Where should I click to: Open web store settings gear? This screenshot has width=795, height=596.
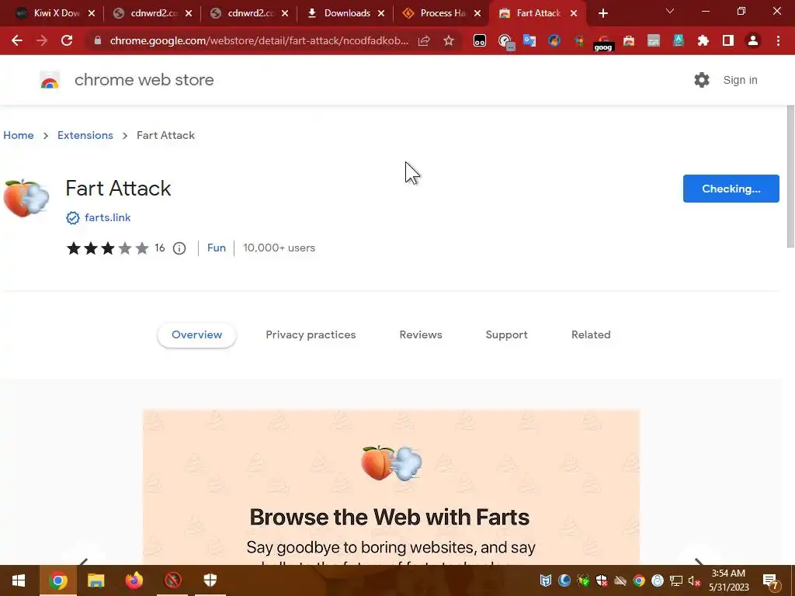[x=702, y=80]
